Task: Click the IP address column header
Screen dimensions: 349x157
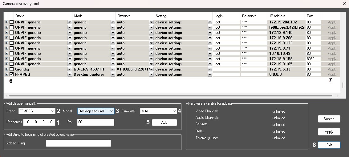Action: coord(286,16)
